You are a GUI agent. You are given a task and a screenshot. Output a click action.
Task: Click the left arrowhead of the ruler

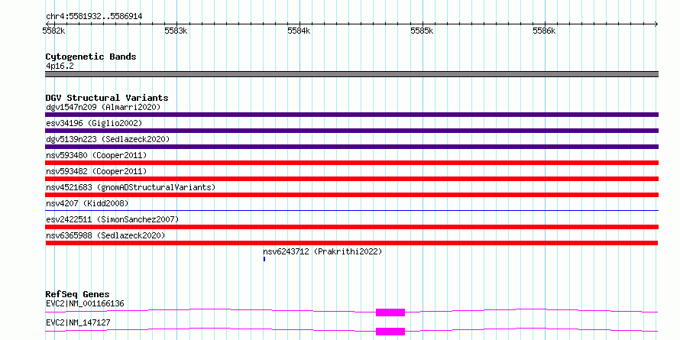(x=47, y=24)
